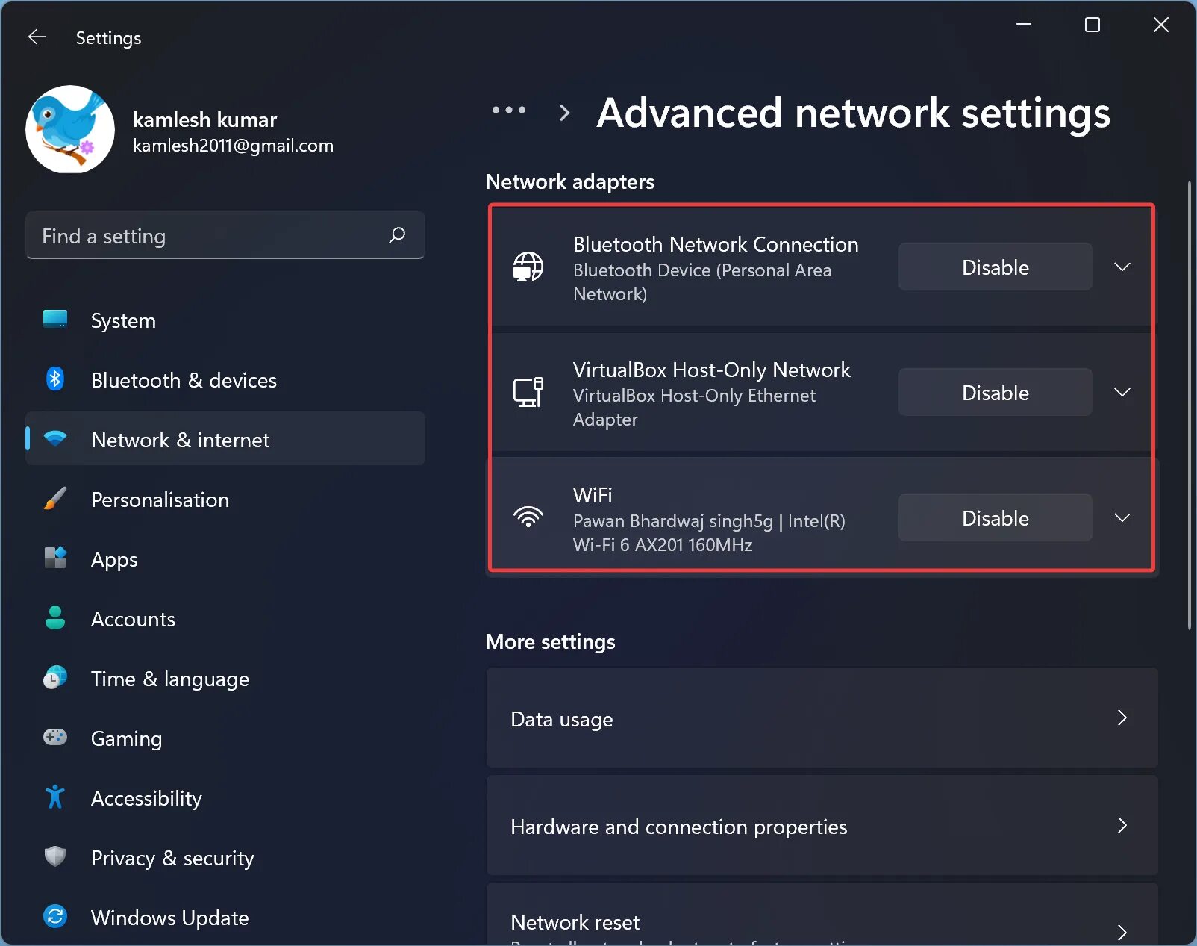Disable the WiFi adapter
This screenshot has height=946, width=1197.
click(x=995, y=517)
